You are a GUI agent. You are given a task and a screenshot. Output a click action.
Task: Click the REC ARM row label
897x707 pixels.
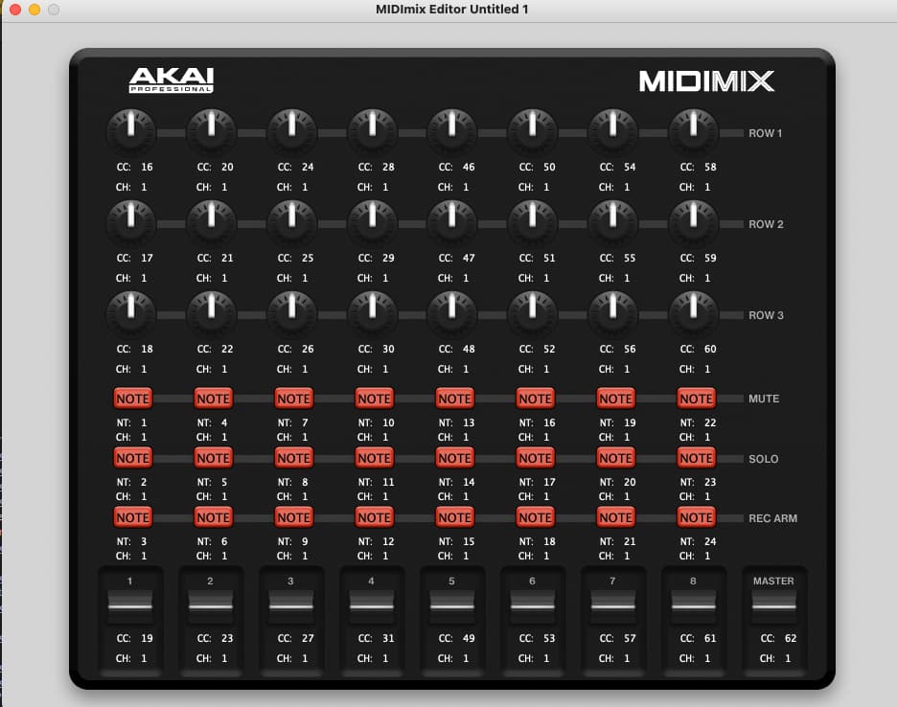tap(772, 518)
